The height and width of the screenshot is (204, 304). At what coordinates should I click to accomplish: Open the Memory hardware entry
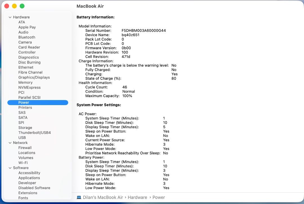25,83
